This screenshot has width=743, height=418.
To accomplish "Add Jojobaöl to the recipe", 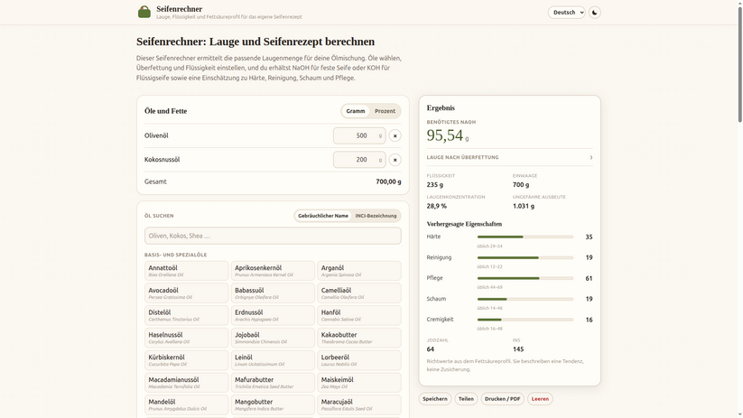I will tap(273, 338).
